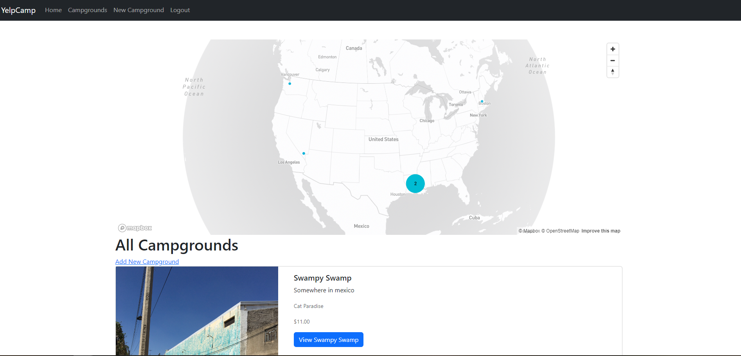Open the Mapbox logo link
The image size is (741, 356).
135,228
